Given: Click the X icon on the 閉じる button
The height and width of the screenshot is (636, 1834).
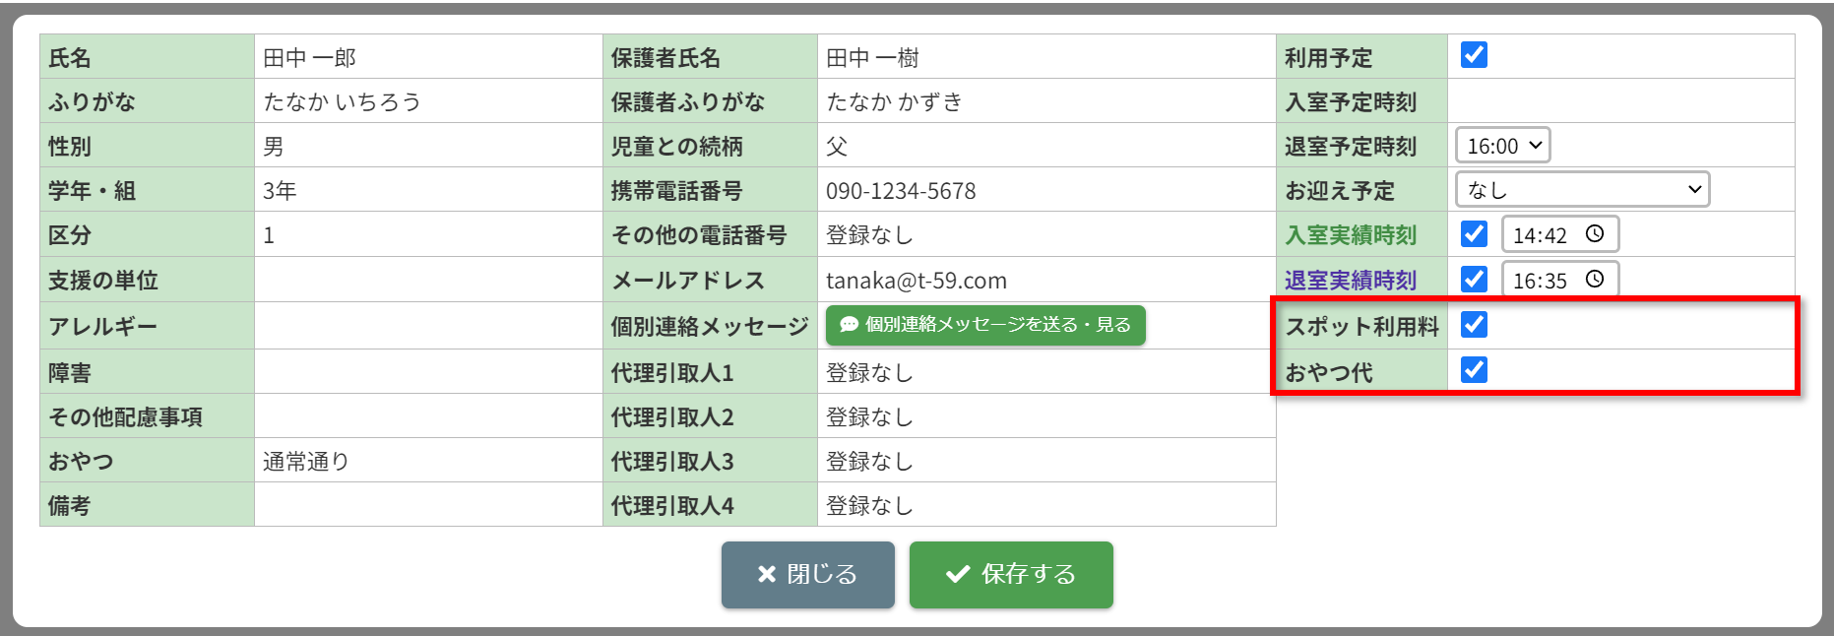Looking at the screenshot, I should click(766, 574).
